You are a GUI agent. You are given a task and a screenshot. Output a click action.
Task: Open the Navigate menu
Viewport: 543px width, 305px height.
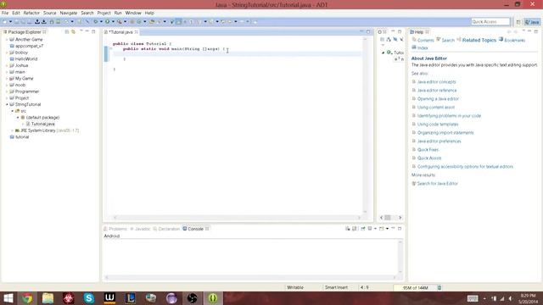pos(69,13)
